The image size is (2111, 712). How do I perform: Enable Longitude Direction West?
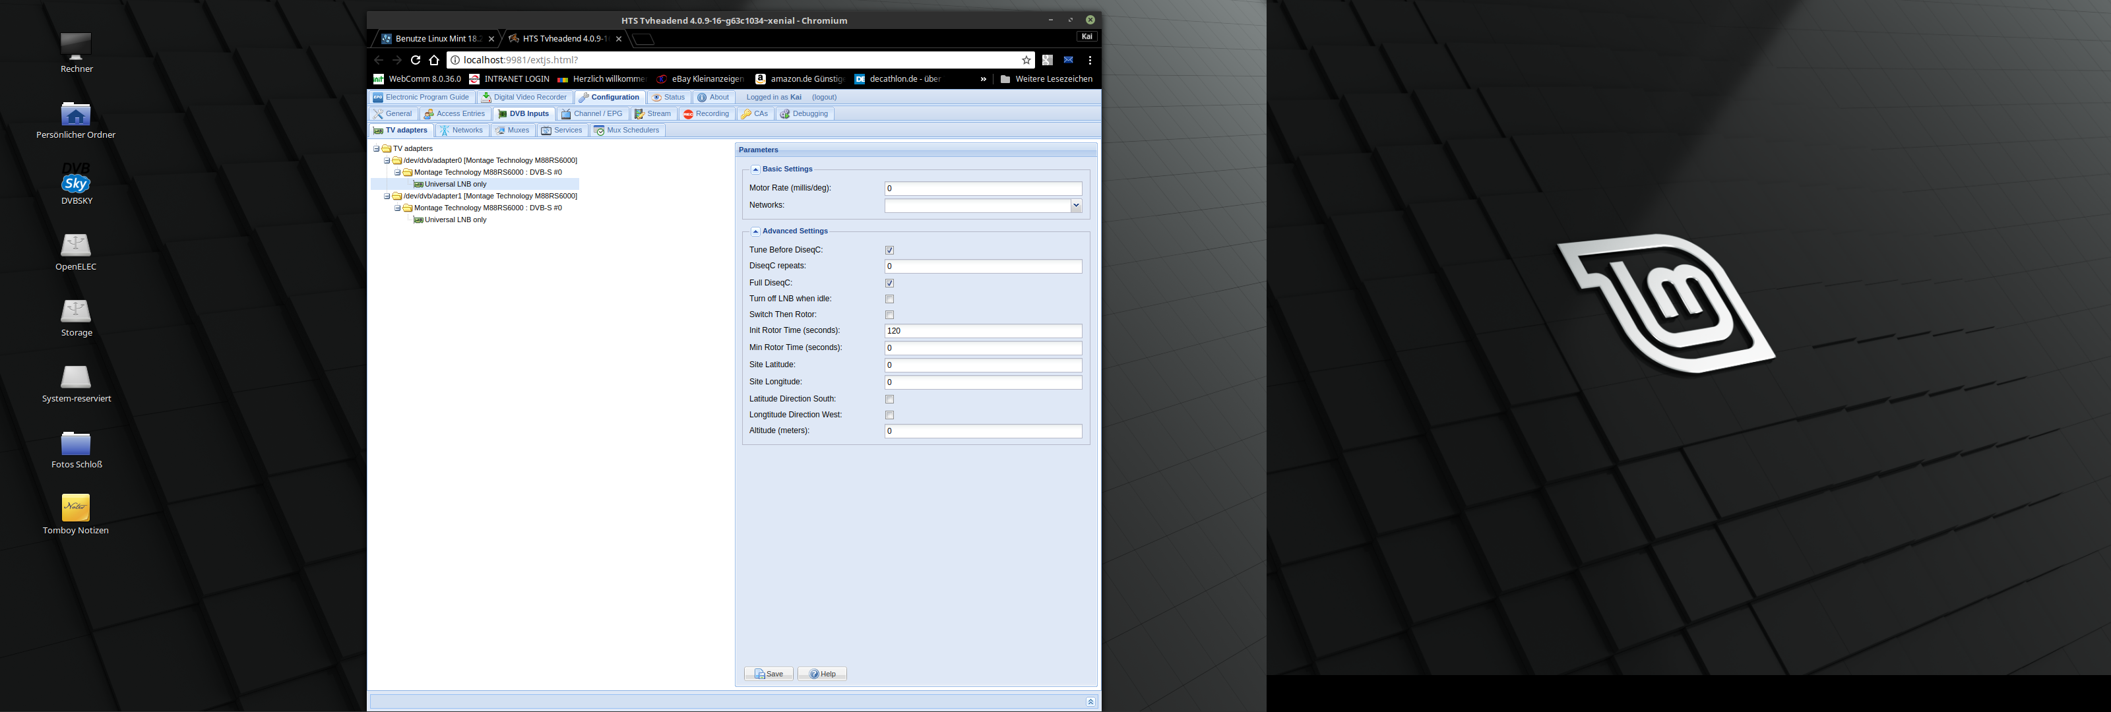889,415
